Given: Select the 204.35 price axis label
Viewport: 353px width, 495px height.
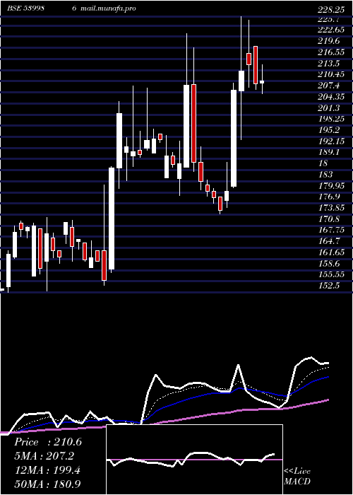Looking at the screenshot, I should 331,97.
